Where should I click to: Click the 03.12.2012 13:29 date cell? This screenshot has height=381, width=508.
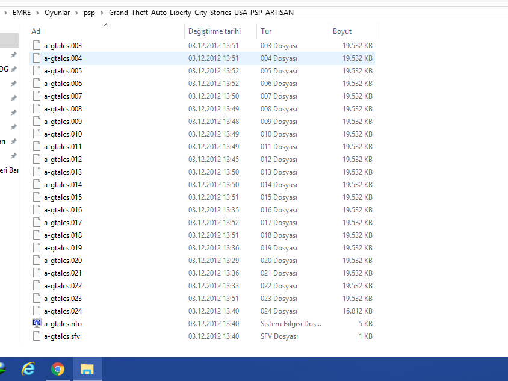(x=214, y=261)
